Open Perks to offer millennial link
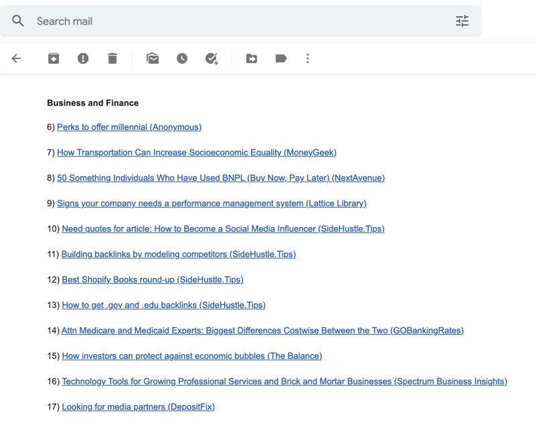 pyautogui.click(x=129, y=127)
